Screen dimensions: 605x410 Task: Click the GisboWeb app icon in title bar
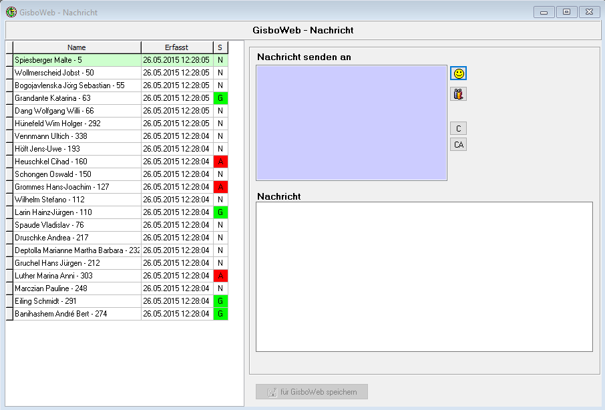point(11,12)
